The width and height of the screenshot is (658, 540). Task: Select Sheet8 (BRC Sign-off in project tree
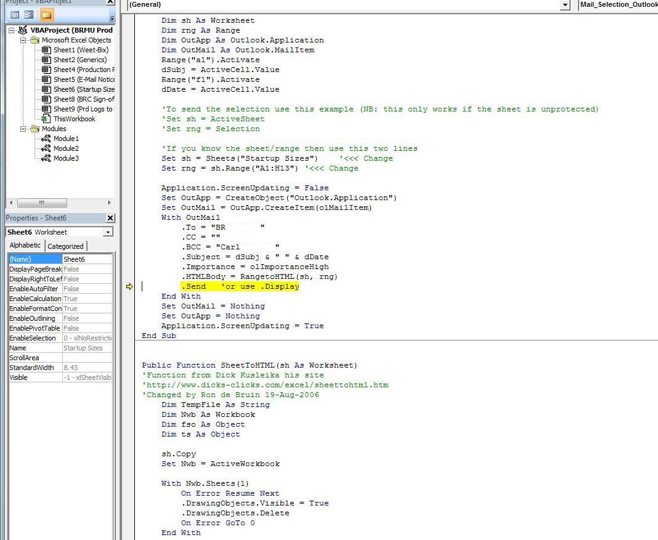(x=84, y=99)
